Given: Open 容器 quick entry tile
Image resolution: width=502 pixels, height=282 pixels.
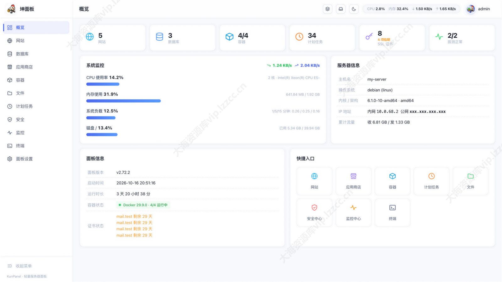Looking at the screenshot, I should [x=393, y=181].
